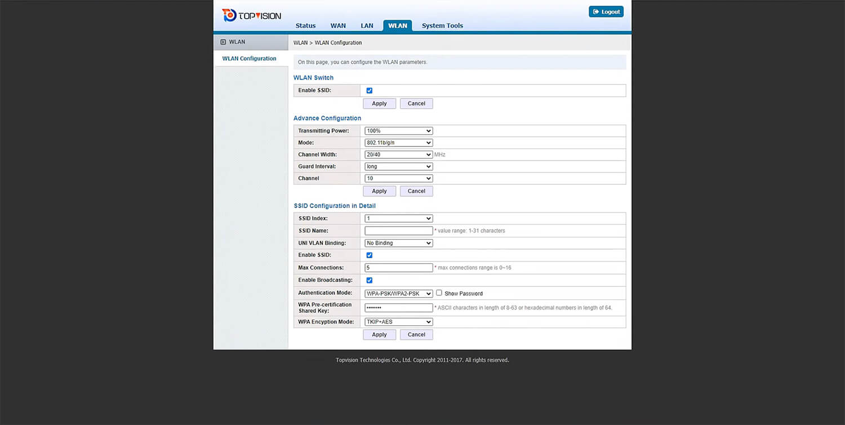Screen dimensions: 845x425
Task: Switch to the System Tools tab
Action: click(x=442, y=26)
